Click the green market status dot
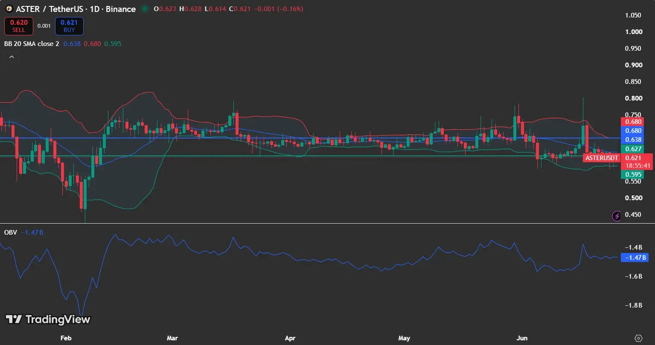The image size is (655, 345). [x=145, y=9]
